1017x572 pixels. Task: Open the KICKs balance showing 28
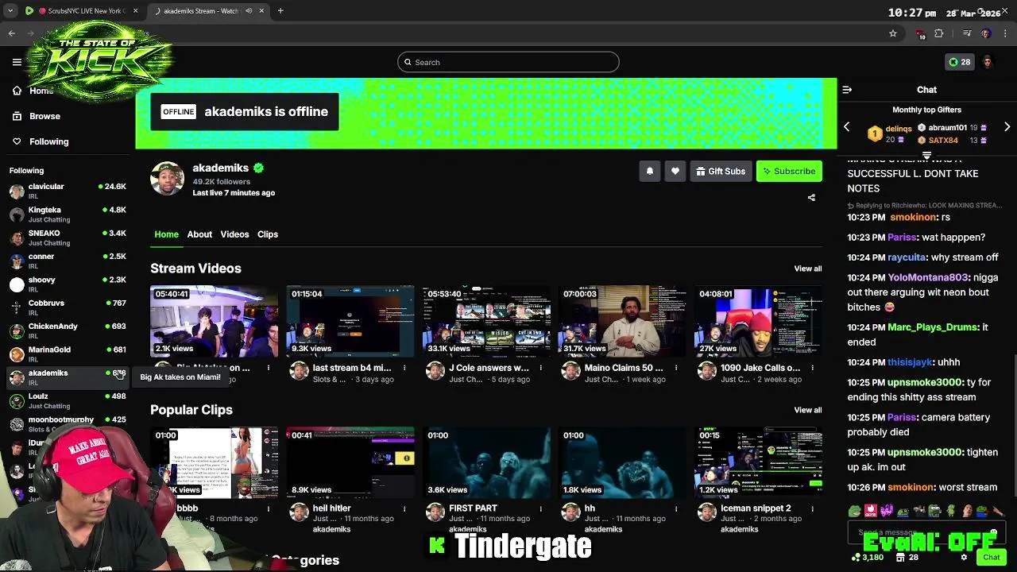click(x=959, y=62)
